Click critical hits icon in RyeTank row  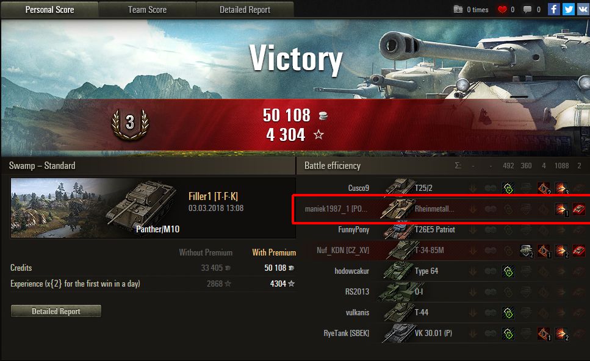(x=544, y=333)
